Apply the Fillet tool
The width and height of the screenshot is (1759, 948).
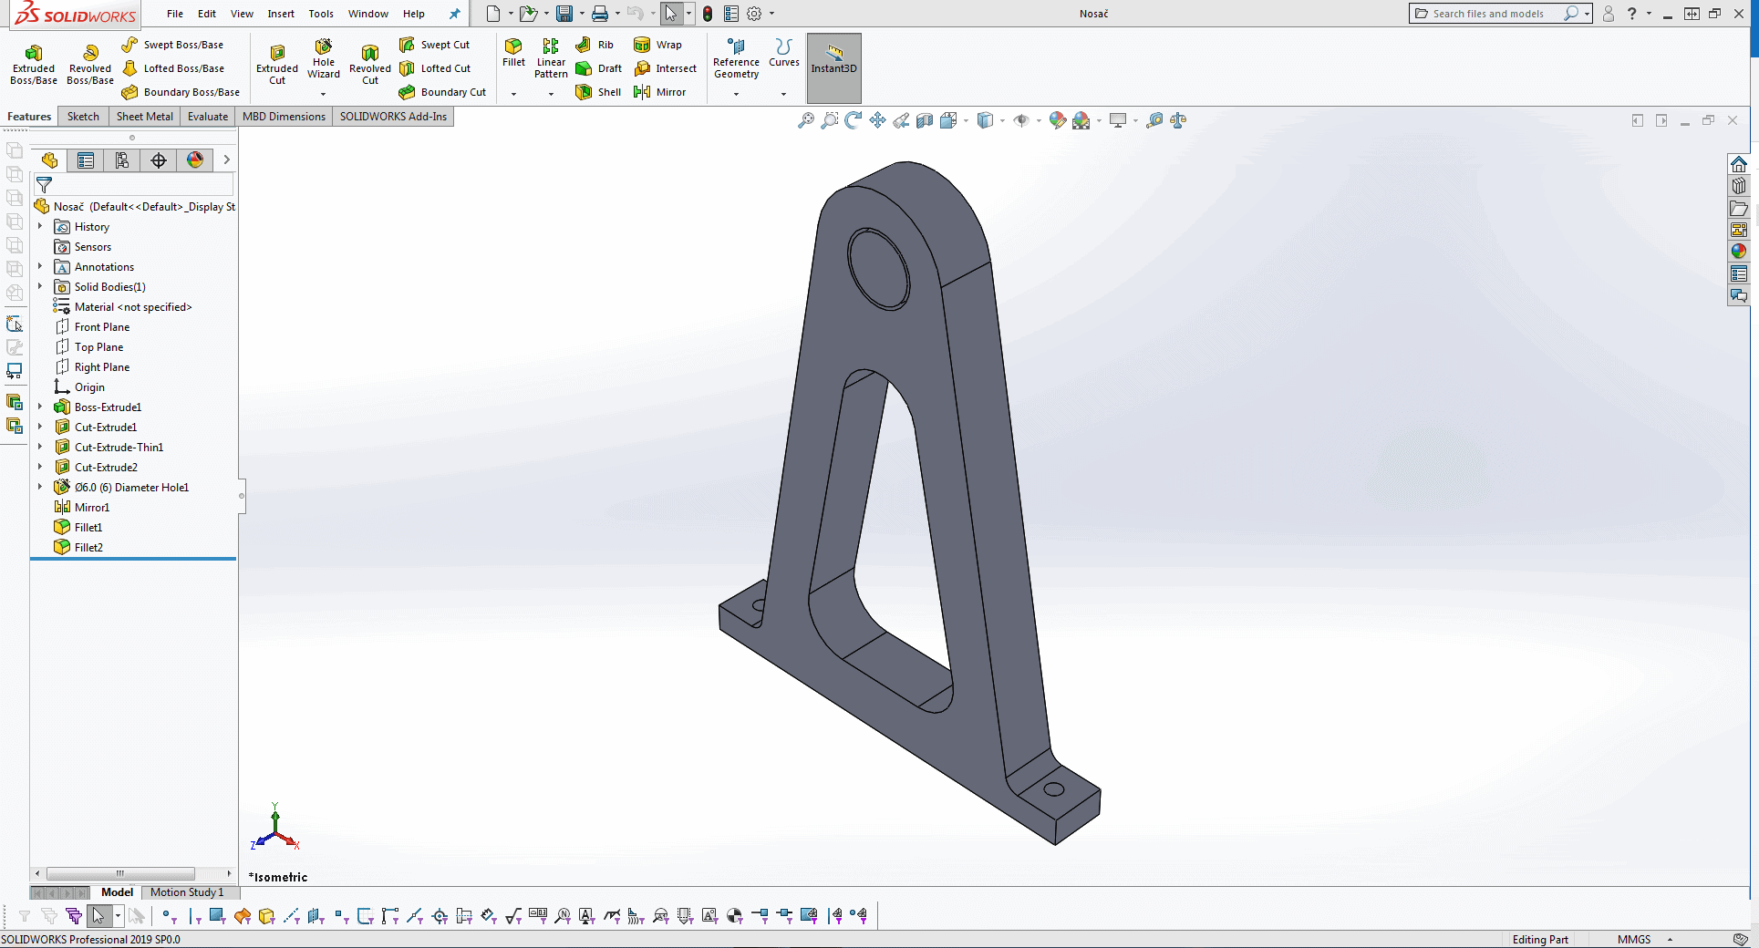click(x=513, y=52)
